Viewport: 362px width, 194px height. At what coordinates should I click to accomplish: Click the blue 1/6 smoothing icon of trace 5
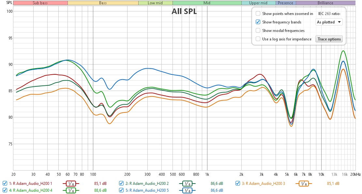pyautogui.click(x=187, y=190)
